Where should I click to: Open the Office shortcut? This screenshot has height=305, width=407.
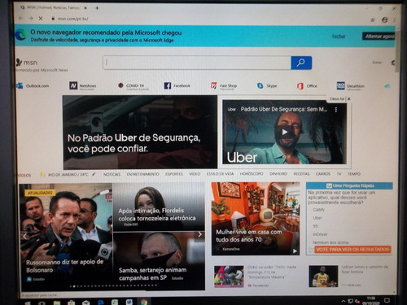pyautogui.click(x=307, y=86)
